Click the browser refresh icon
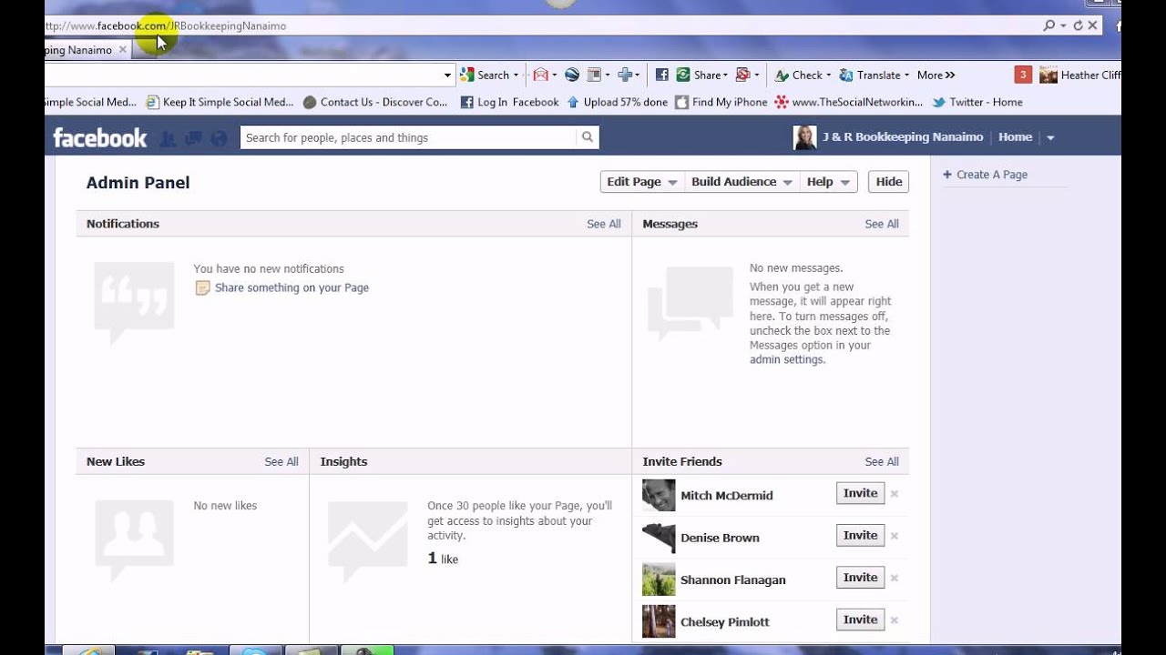Viewport: 1166px width, 655px height. click(x=1078, y=25)
